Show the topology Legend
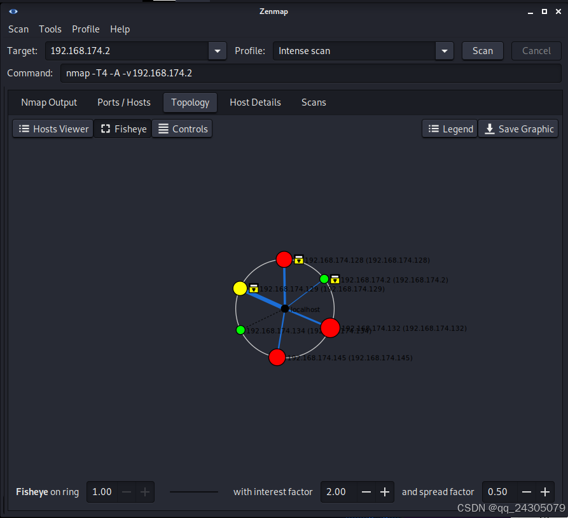The image size is (568, 518). click(x=450, y=129)
